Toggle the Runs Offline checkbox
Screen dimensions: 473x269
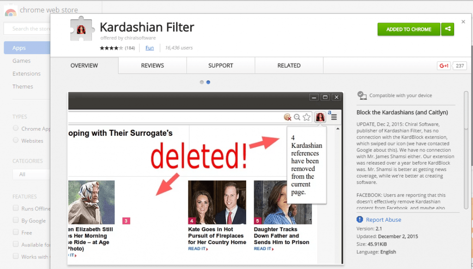[16, 208]
